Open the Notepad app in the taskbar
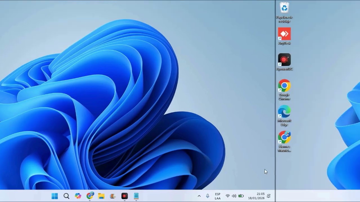Image resolution: width=360 pixels, height=202 pixels. click(136, 196)
